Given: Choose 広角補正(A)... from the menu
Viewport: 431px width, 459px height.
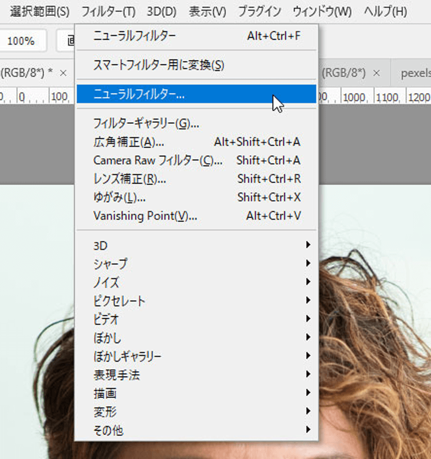Looking at the screenshot, I should (x=197, y=142).
